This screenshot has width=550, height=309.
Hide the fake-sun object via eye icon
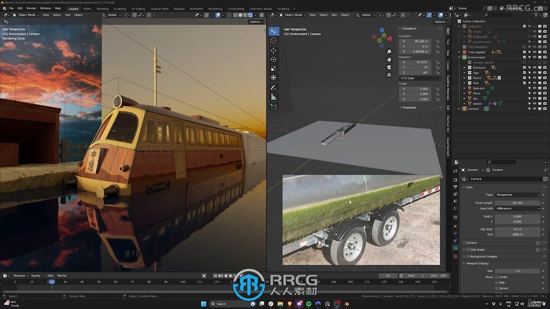535,88
